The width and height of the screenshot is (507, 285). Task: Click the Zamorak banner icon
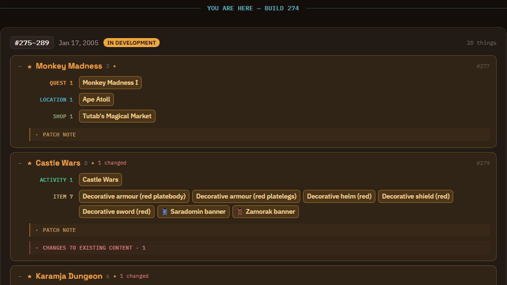pos(240,212)
